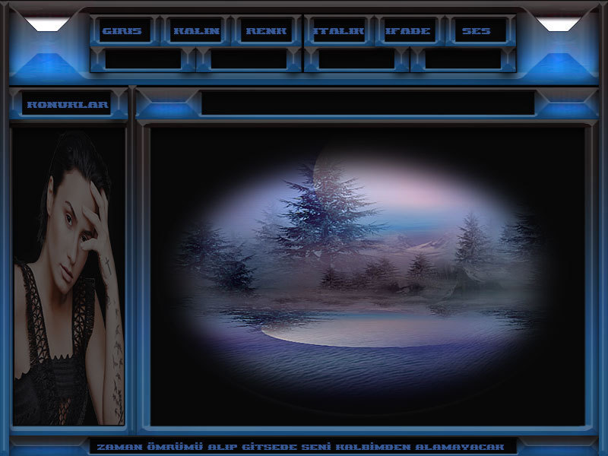Click the bottom scrolling text 'ZAMAN ÖMRÜMÜ ALIP'
Image resolution: width=608 pixels, height=456 pixels.
pyautogui.click(x=302, y=447)
